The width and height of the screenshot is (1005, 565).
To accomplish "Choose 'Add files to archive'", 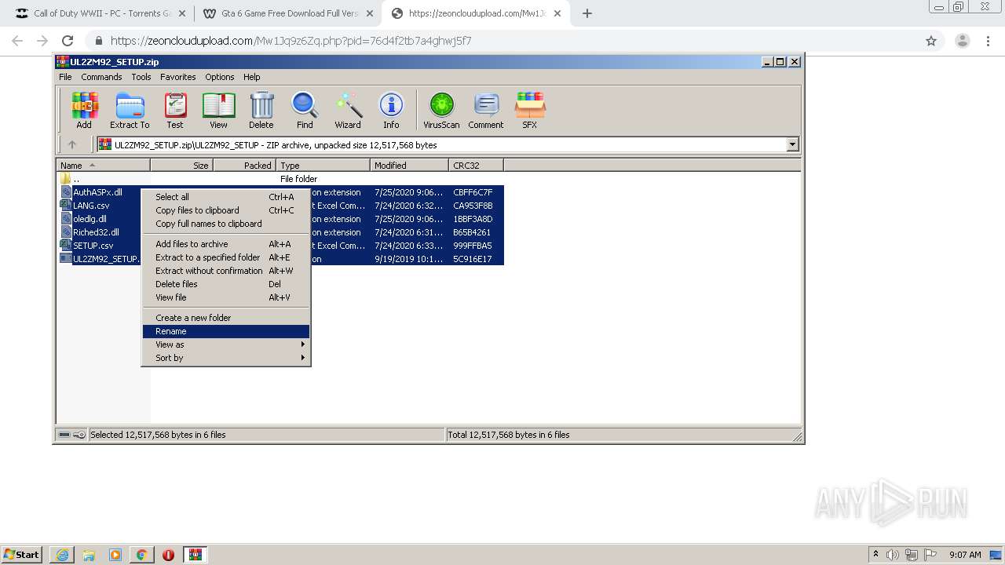I will [226, 244].
